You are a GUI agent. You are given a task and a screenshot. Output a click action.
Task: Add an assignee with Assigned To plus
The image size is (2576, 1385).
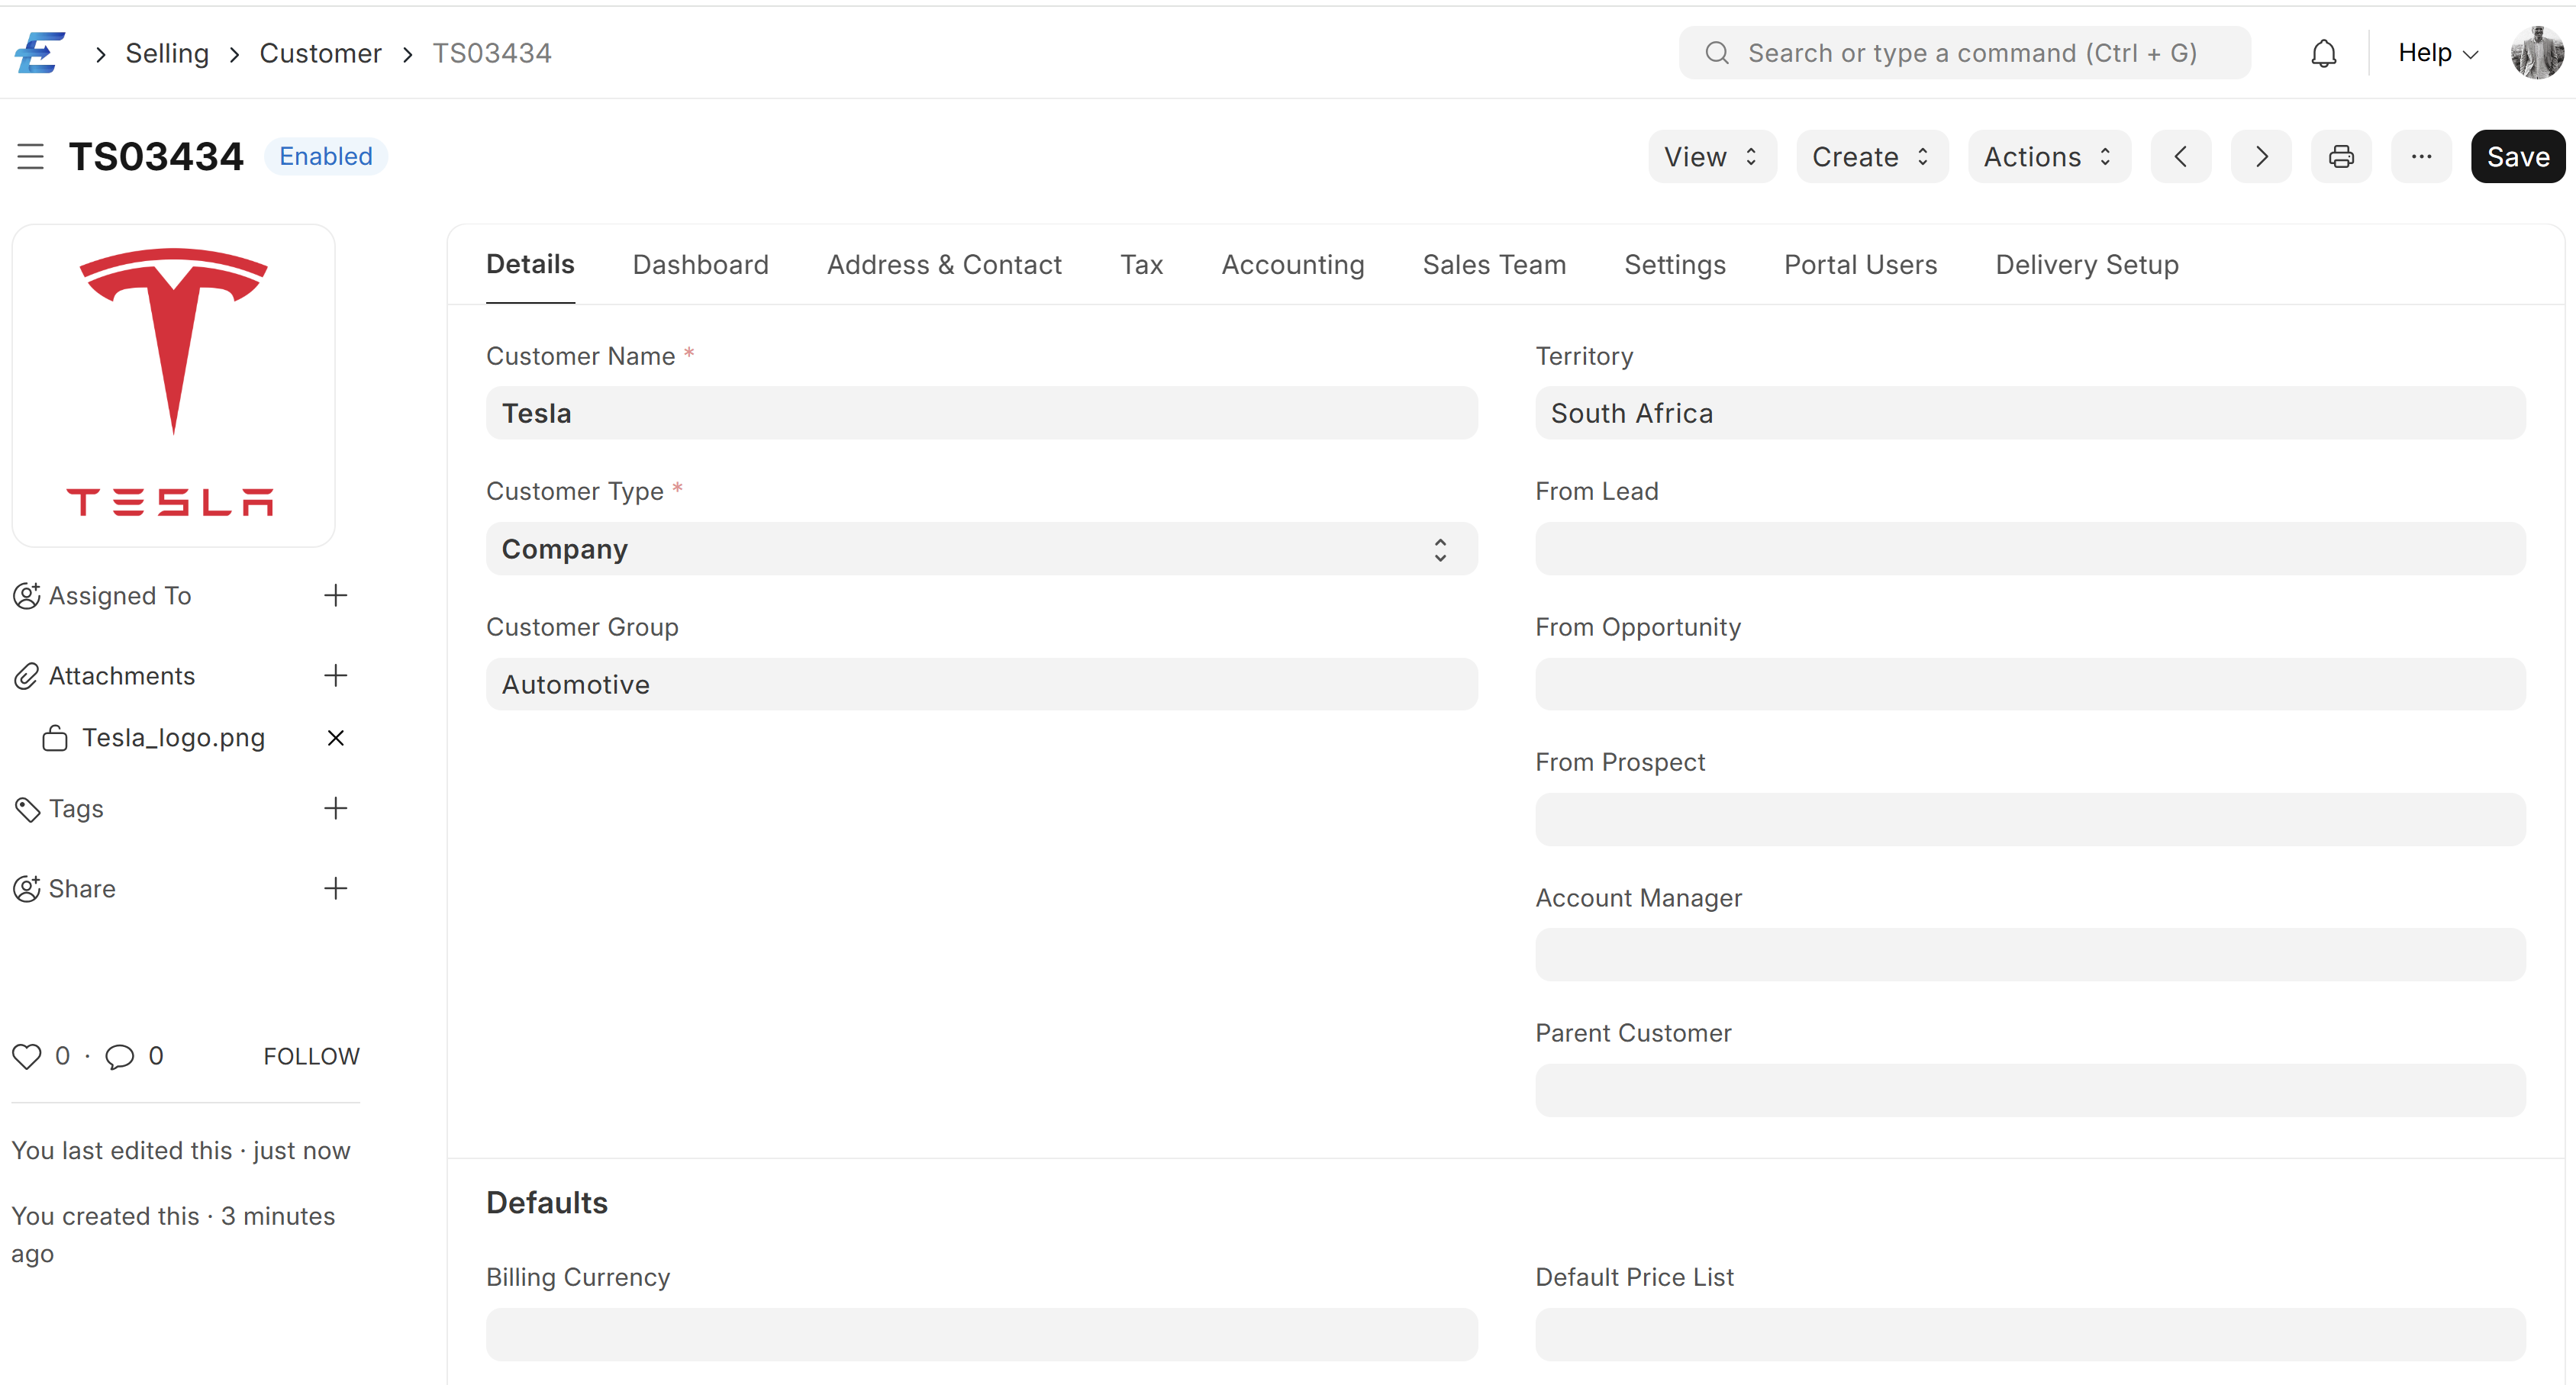(336, 596)
